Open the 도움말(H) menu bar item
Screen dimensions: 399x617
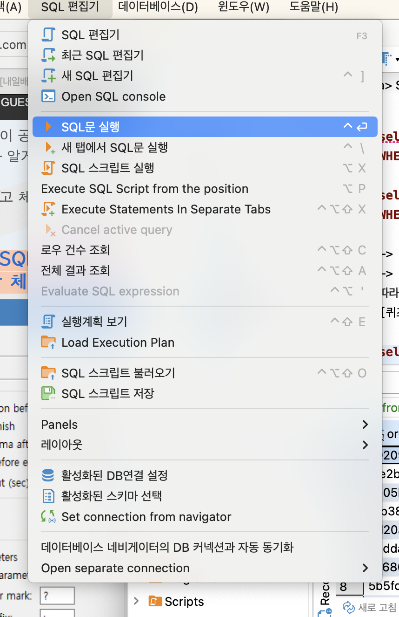click(314, 7)
